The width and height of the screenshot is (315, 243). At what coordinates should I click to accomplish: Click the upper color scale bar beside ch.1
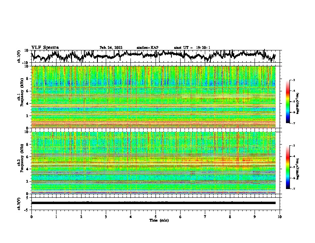(288, 102)
